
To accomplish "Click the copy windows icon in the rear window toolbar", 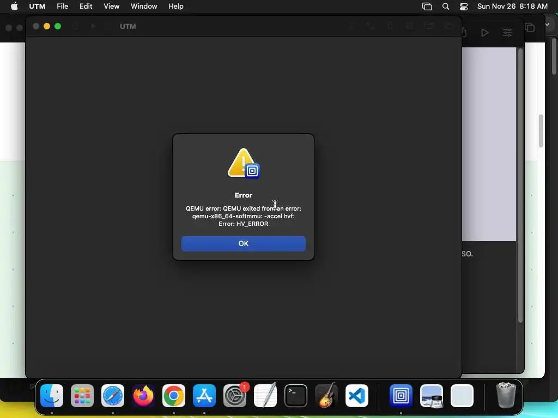I will [x=530, y=27].
